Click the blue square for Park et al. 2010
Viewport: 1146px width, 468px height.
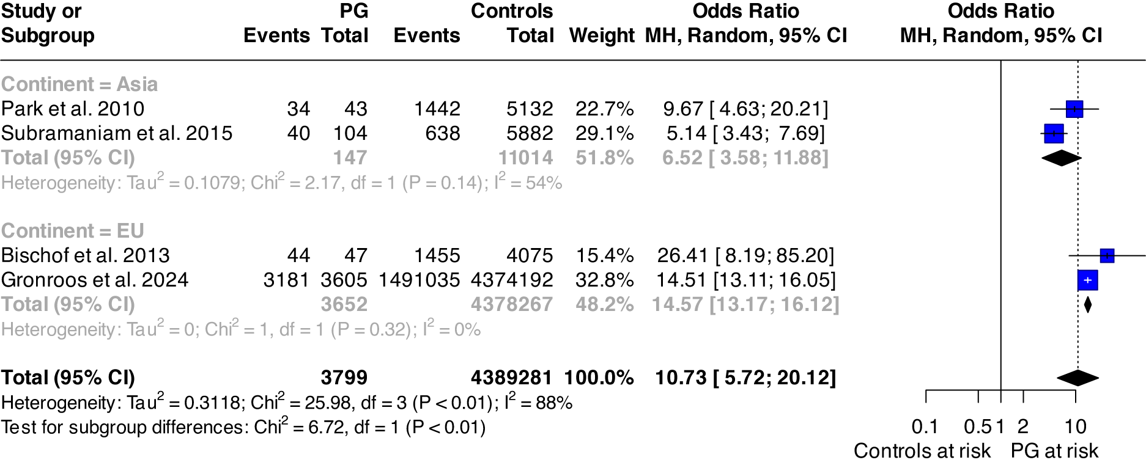pyautogui.click(x=1074, y=109)
